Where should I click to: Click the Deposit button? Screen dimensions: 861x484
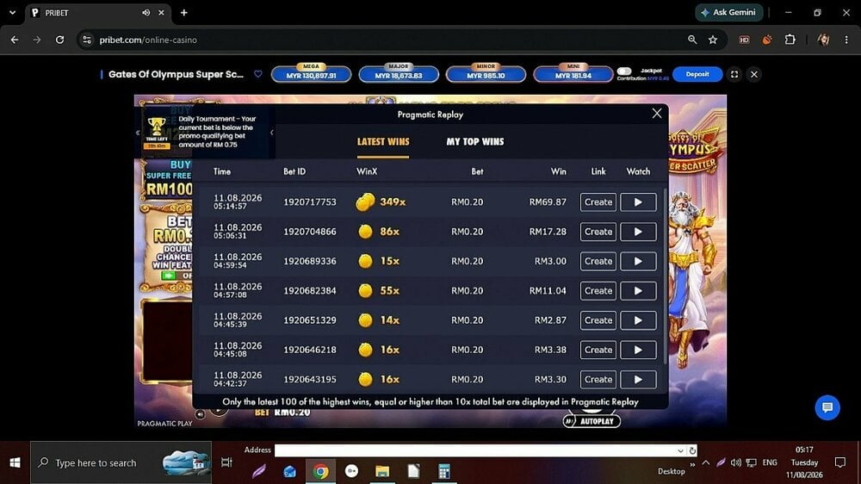[697, 74]
